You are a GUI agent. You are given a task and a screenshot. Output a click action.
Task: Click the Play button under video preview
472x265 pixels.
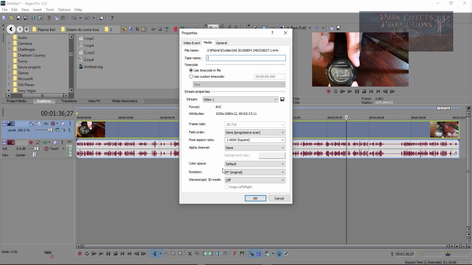[x=350, y=91]
